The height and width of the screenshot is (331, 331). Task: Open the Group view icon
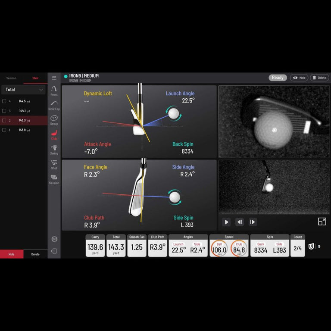point(54,120)
